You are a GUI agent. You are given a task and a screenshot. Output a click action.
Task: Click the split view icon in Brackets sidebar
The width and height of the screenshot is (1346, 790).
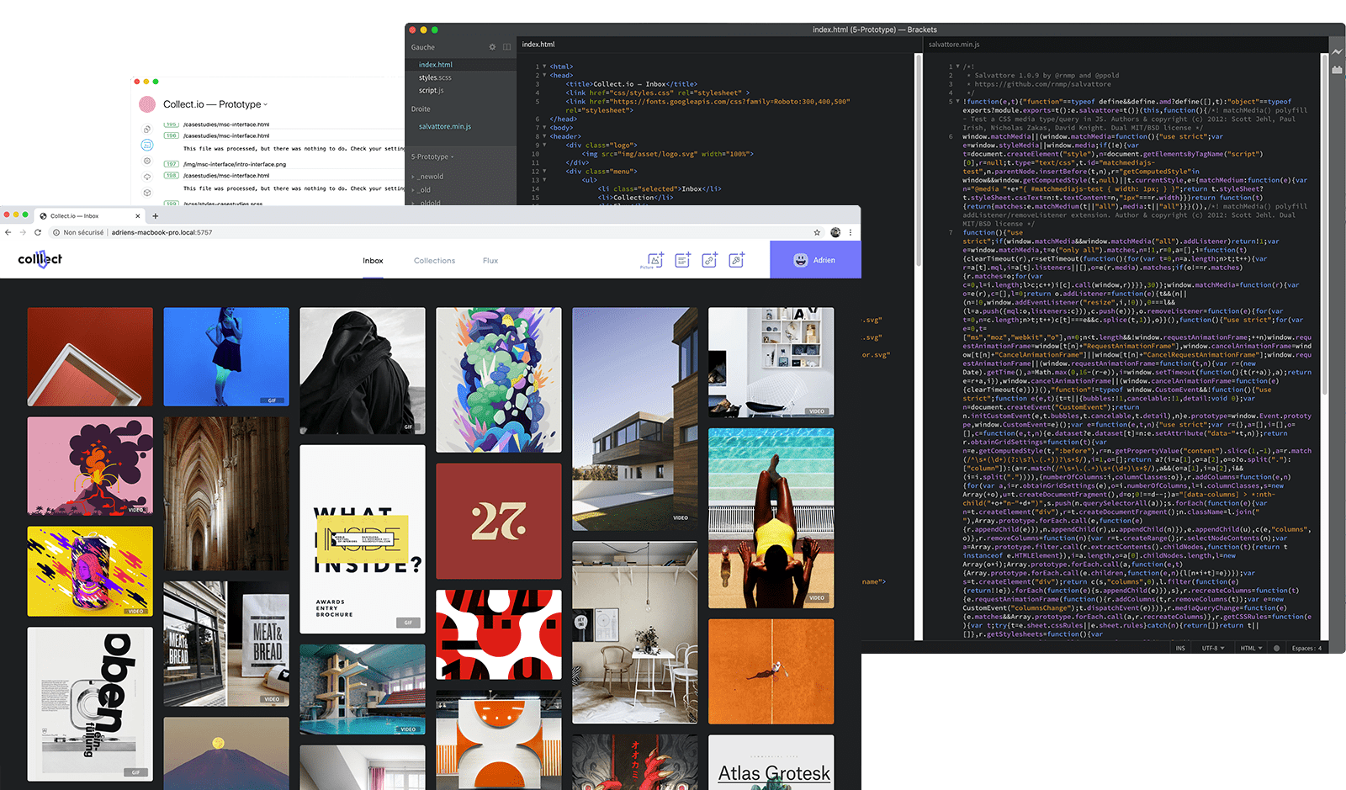click(506, 47)
